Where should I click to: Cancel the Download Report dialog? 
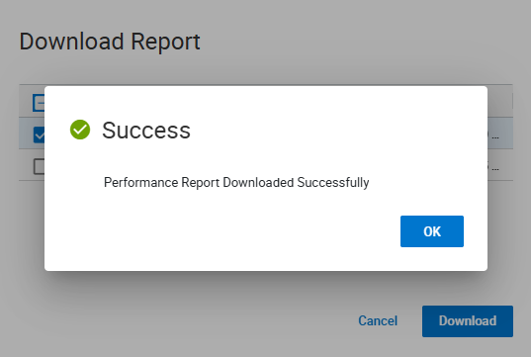[378, 321]
